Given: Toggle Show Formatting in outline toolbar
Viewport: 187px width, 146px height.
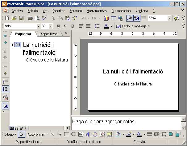Looking at the screenshot, I should pyautogui.click(x=5, y=106).
